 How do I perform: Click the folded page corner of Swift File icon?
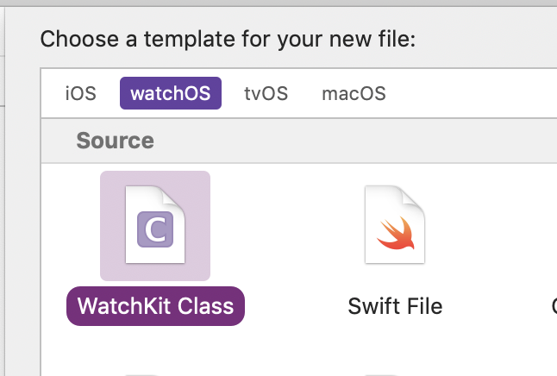tap(416, 193)
